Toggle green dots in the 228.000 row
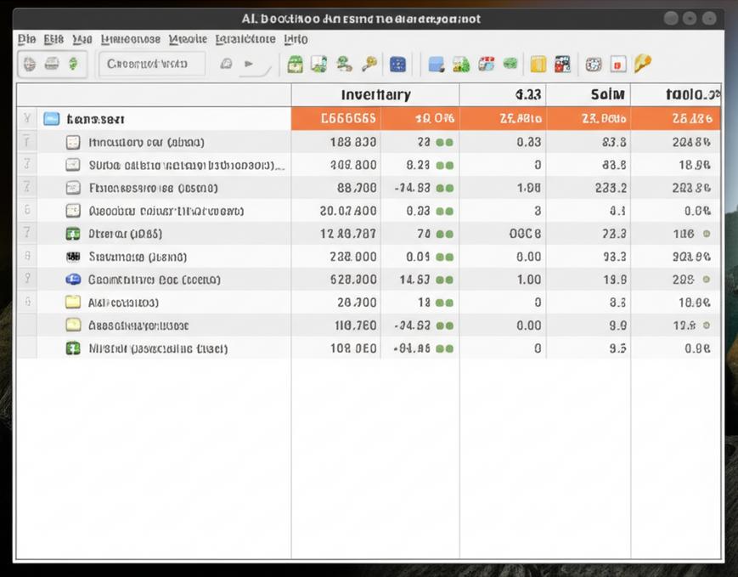The image size is (738, 577). click(444, 257)
